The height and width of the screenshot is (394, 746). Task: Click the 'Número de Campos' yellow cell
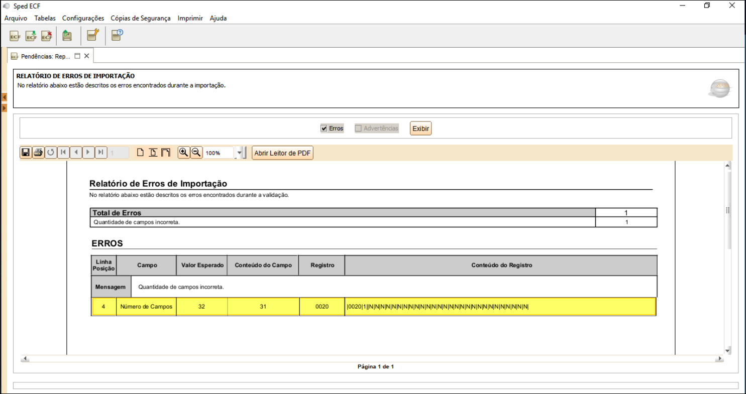tap(146, 307)
